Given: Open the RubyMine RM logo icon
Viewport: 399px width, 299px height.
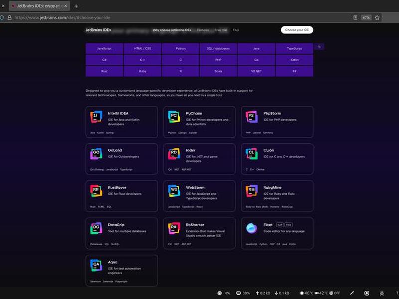Looking at the screenshot, I should [x=252, y=191].
